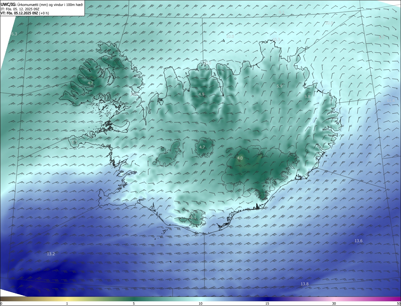This screenshot has width=401, height=306.
Task: Click the colorbar tick label 5
Action: (134, 303)
